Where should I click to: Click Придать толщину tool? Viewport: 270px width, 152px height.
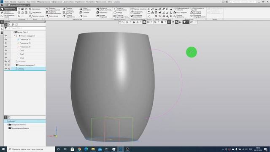[x=68, y=9]
